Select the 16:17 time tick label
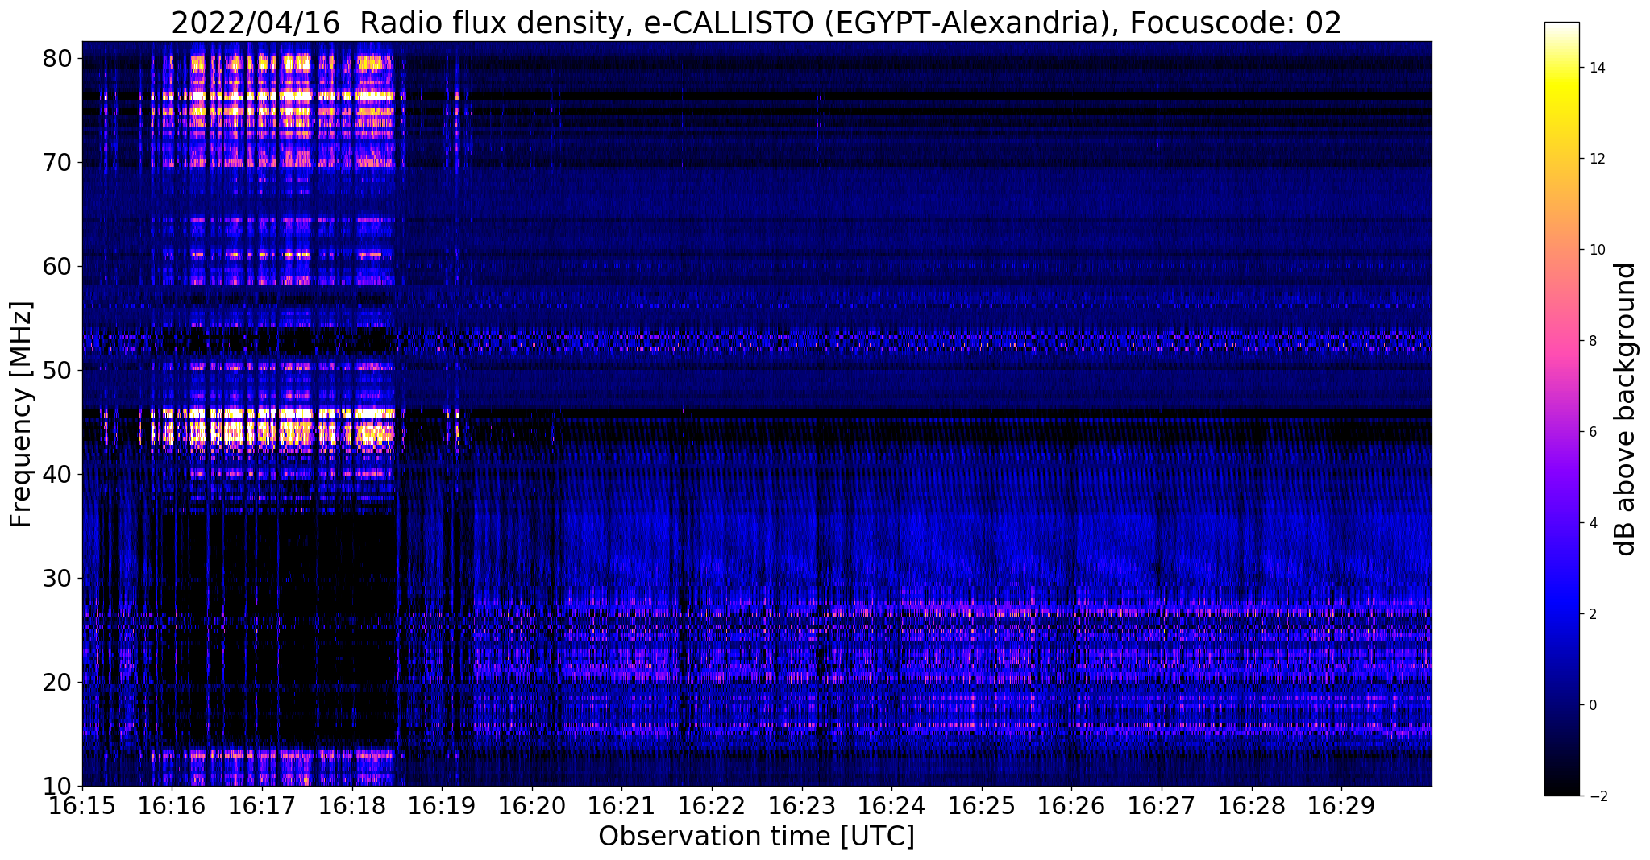 point(262,805)
